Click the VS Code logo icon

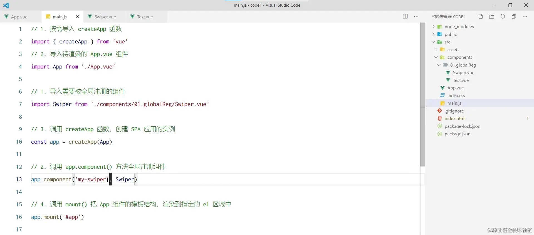pyautogui.click(x=6, y=5)
